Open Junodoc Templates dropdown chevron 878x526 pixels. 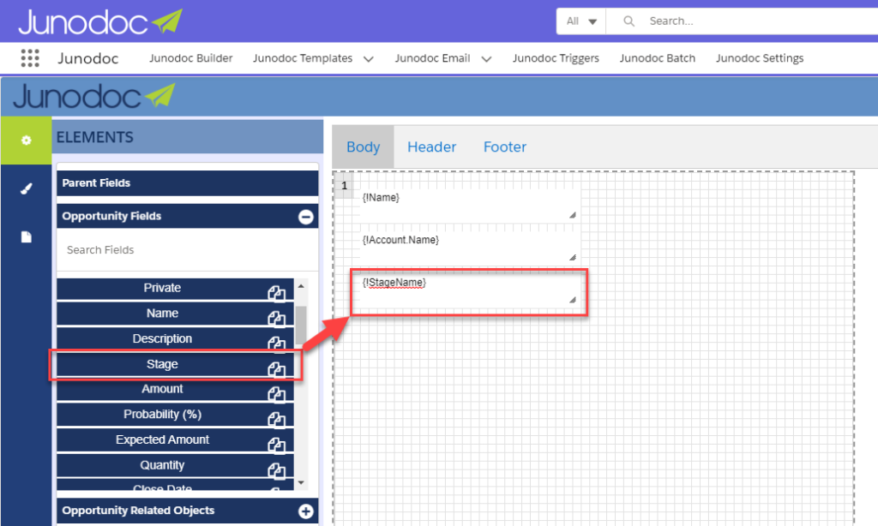point(369,59)
